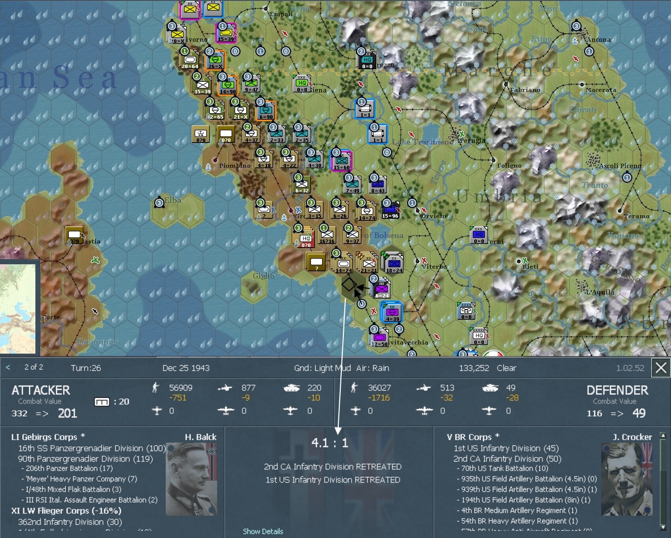Select the 9=37 infantry counter
The width and height of the screenshot is (671, 538).
click(352, 235)
